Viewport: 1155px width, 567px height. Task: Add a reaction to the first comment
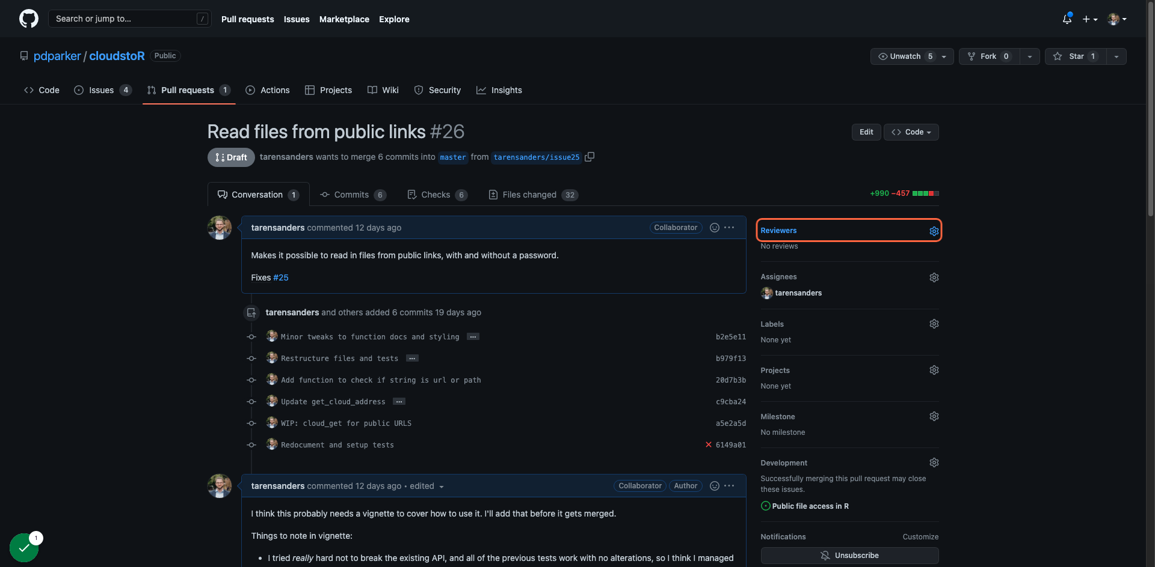(714, 228)
